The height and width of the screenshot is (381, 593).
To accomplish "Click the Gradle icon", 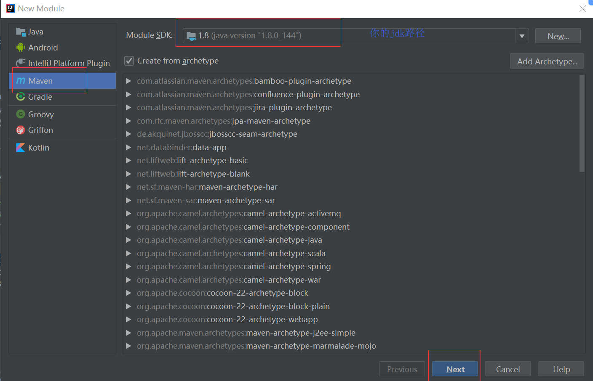I will click(21, 97).
